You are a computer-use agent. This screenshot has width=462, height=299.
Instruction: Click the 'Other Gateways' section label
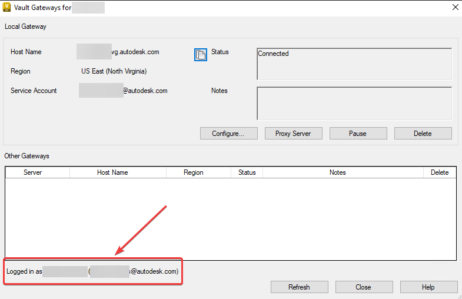pyautogui.click(x=26, y=156)
